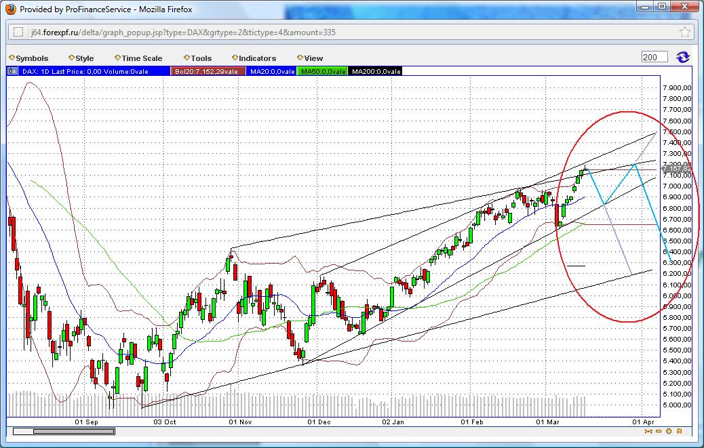
Task: Click the page identity icon in address bar
Action: pos(18,32)
